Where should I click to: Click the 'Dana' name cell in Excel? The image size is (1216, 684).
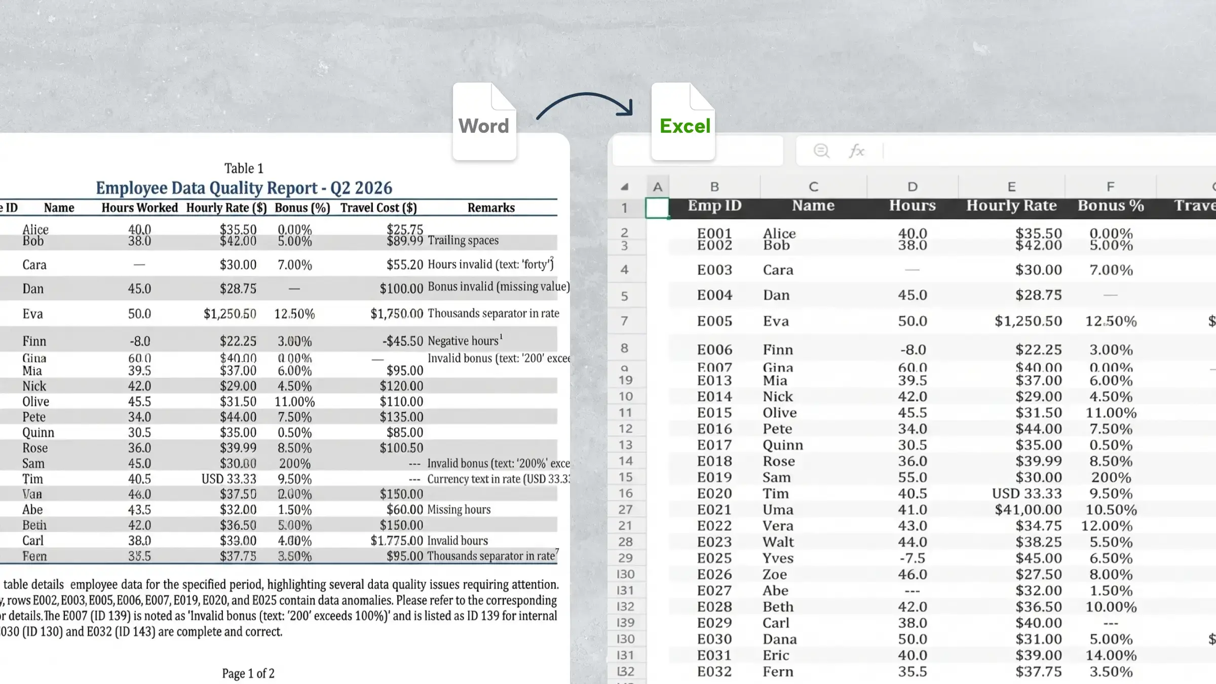[x=780, y=639]
